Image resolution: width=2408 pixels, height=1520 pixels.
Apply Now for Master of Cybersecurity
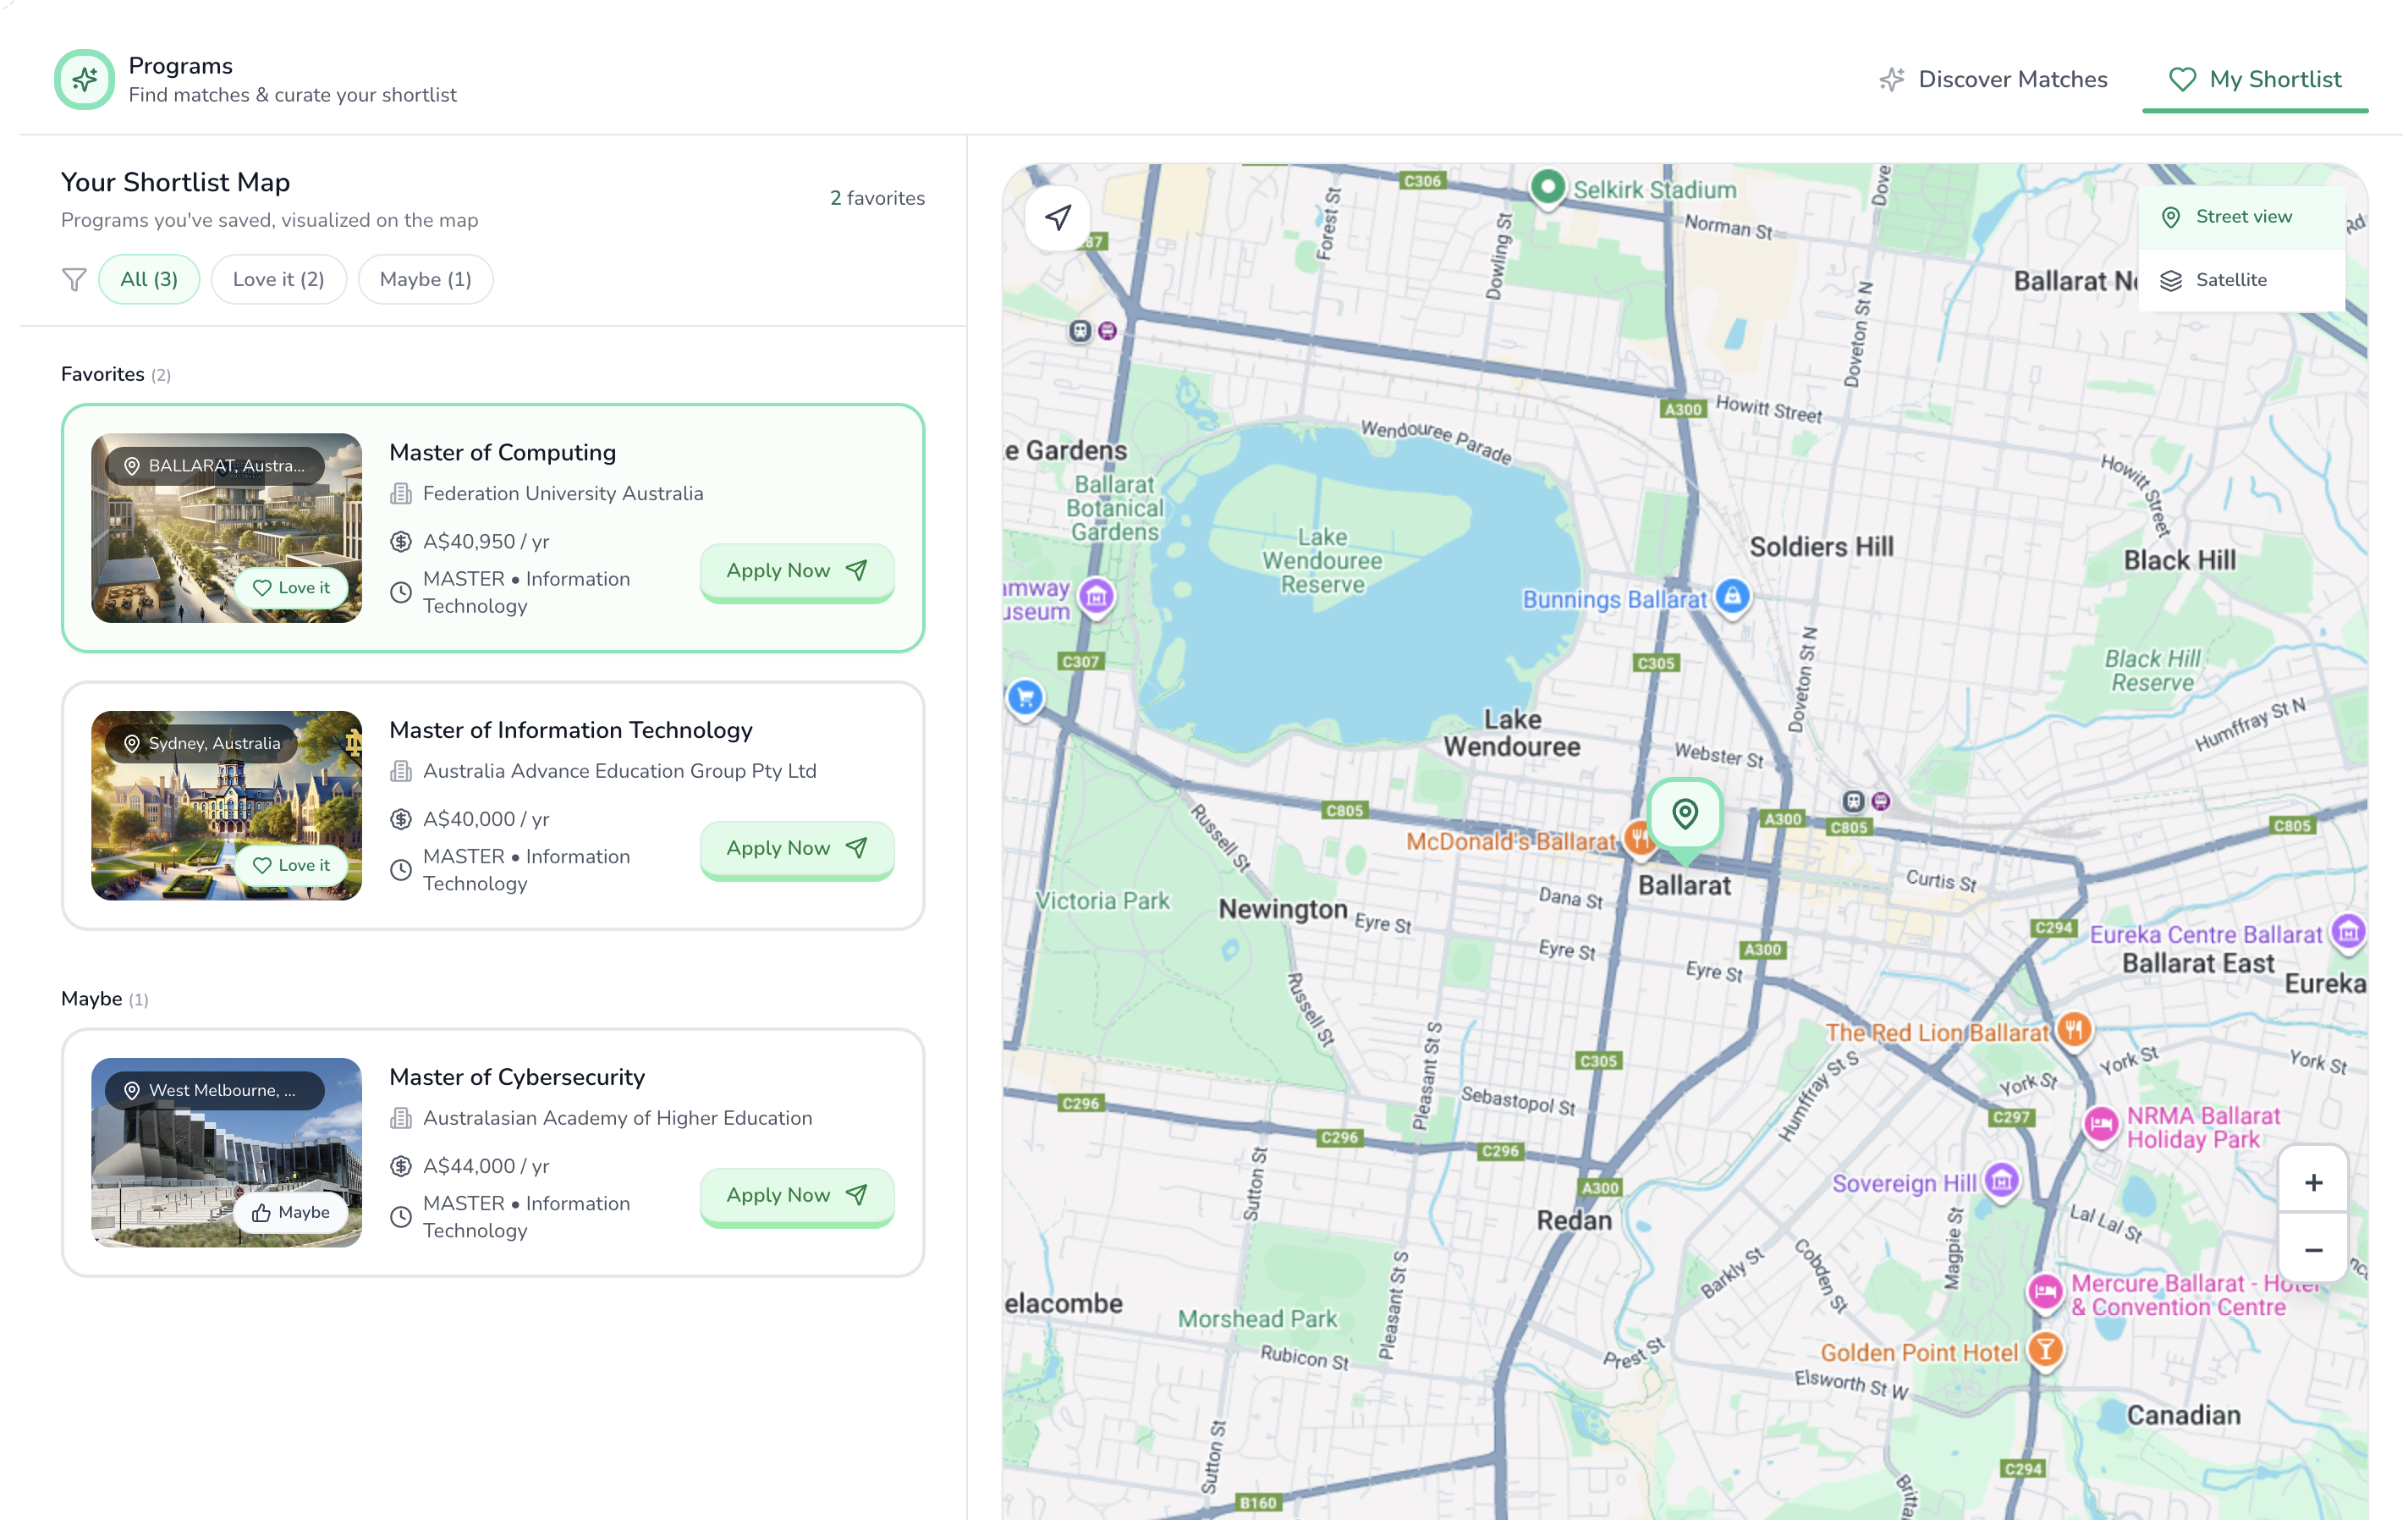[796, 1195]
